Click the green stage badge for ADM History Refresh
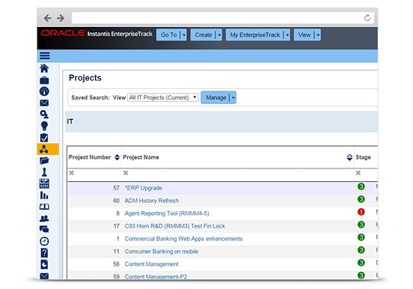Image resolution: width=413 pixels, height=289 pixels. 361,199
